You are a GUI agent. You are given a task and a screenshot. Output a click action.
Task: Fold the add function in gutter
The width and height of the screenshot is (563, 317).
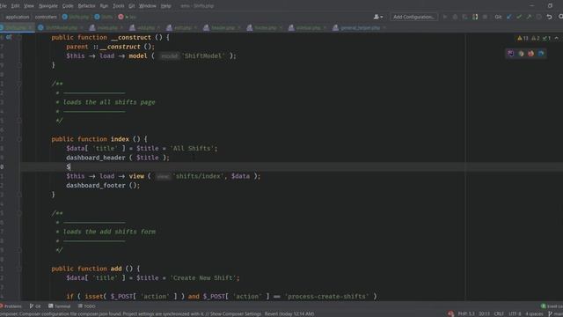pos(19,269)
